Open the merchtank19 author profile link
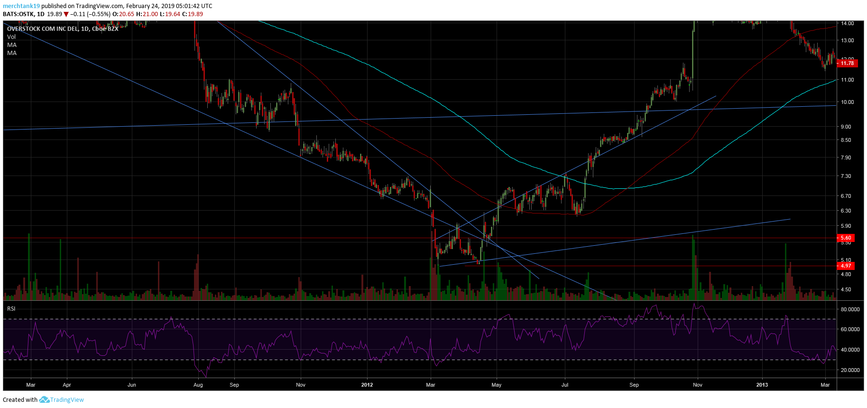This screenshot has width=867, height=408. tap(21, 6)
